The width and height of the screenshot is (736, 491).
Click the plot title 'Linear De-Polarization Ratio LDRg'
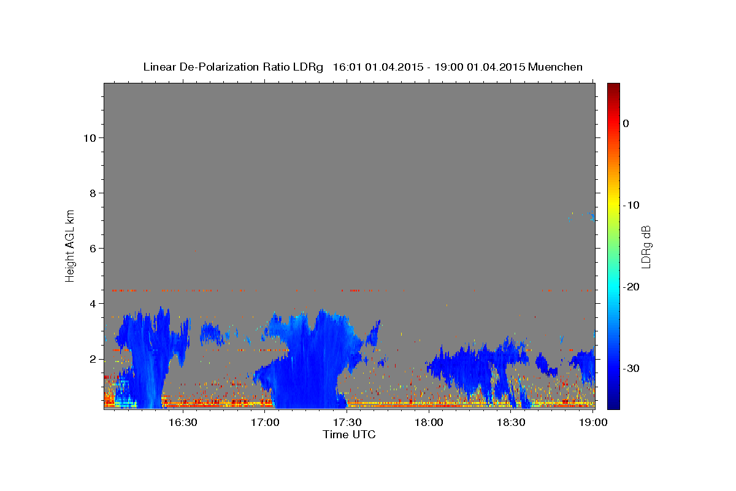pos(233,67)
